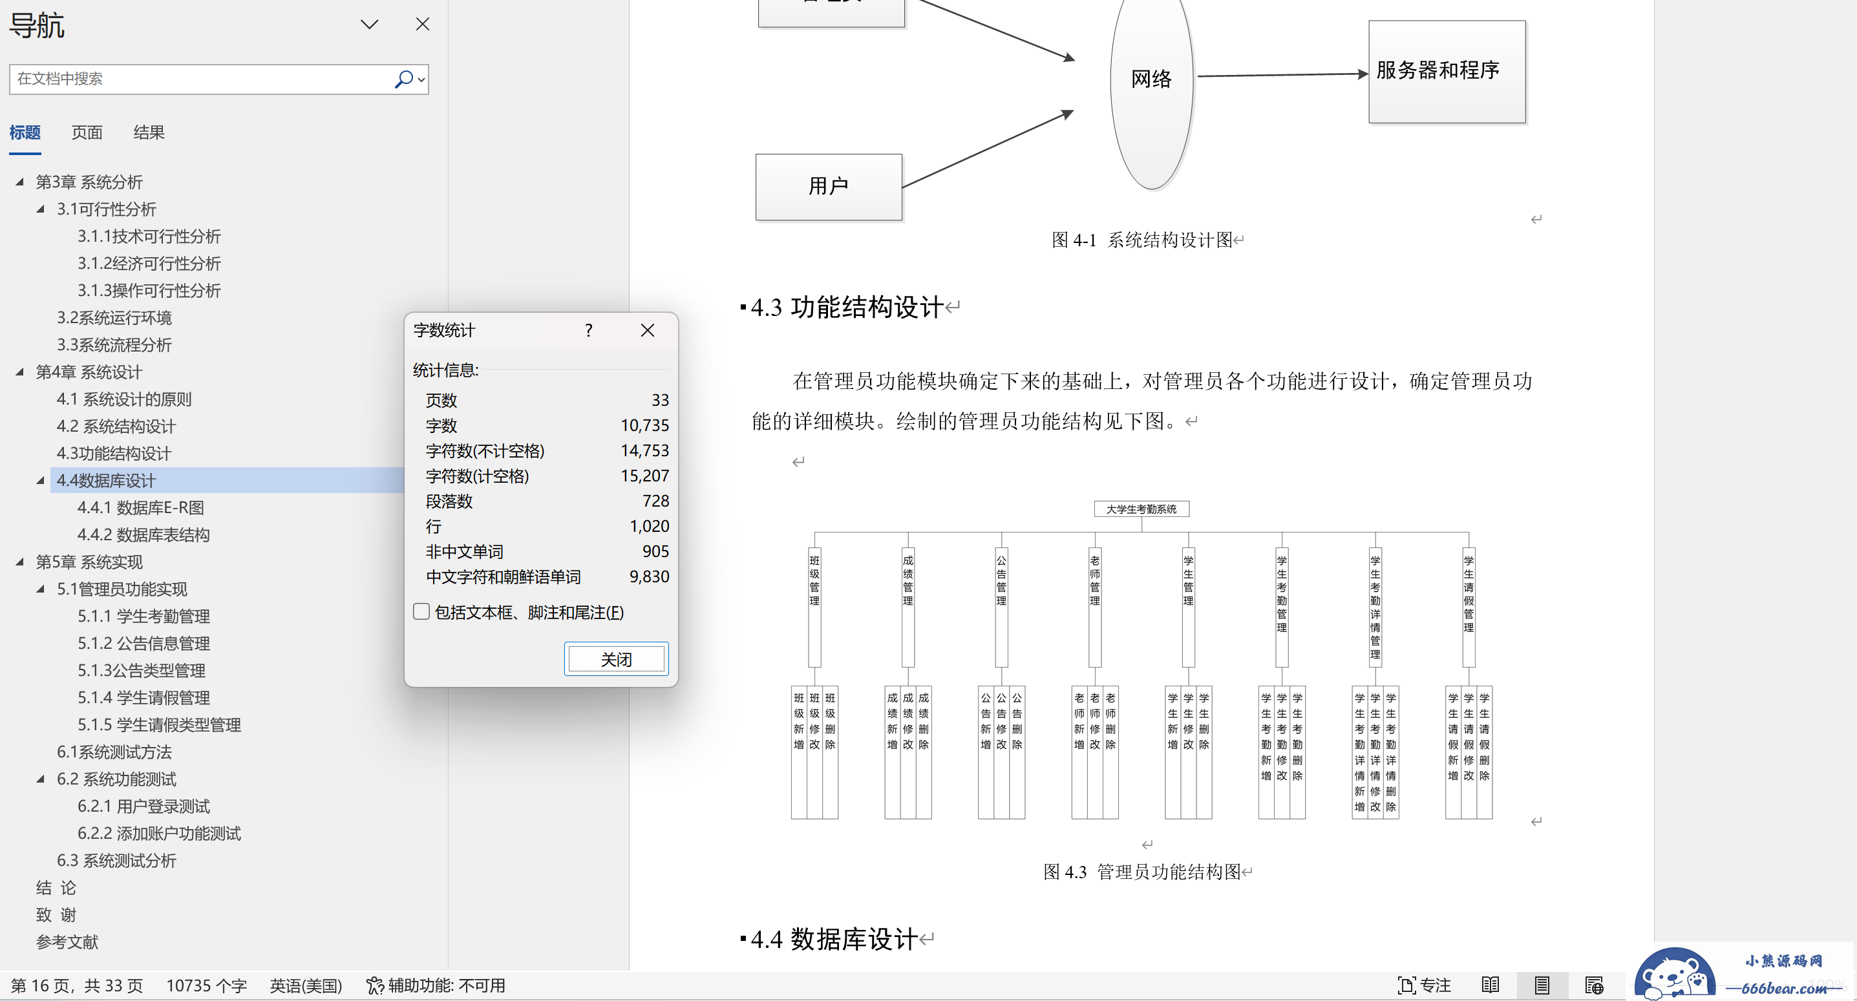Go to heading 4.4.2 数据库表结构
This screenshot has height=1001, width=1857.
(143, 534)
